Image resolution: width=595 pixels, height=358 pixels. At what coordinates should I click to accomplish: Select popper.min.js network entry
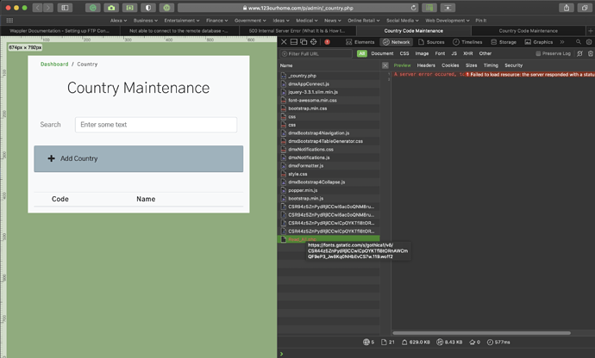tap(329, 190)
